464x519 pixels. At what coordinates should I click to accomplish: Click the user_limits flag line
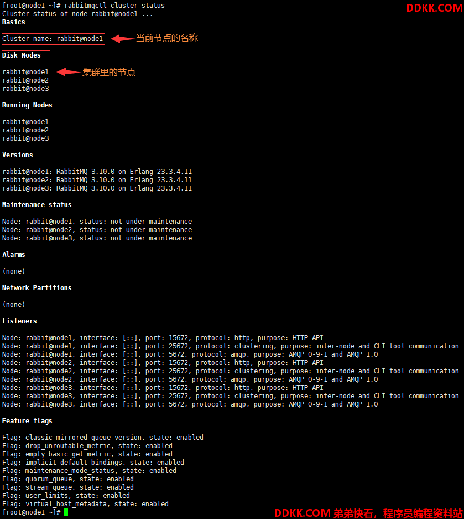(66, 496)
